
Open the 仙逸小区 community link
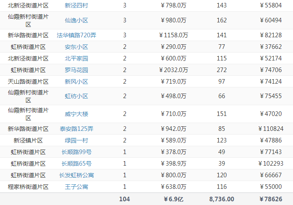click(x=76, y=20)
